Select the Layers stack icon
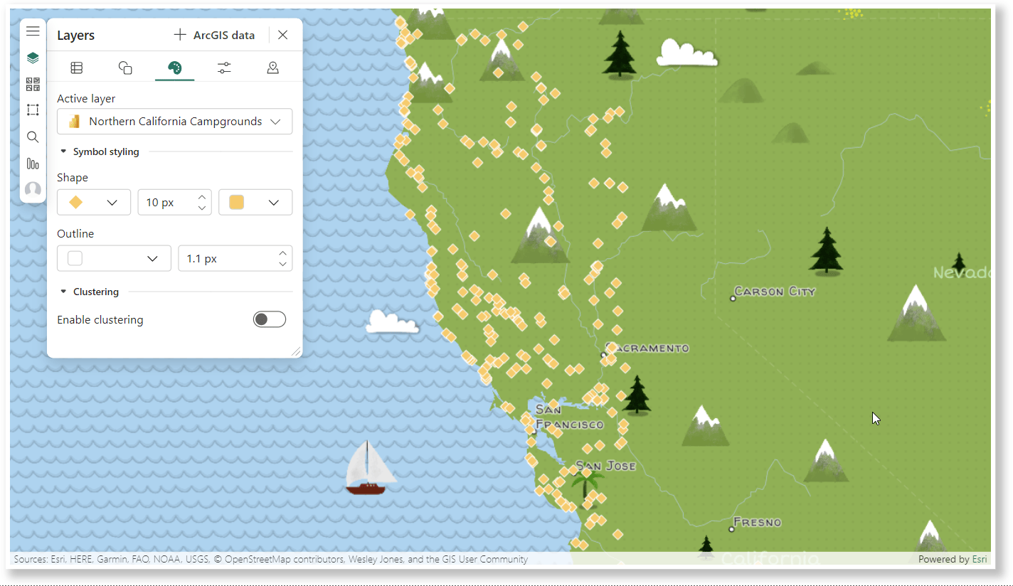The height and width of the screenshot is (586, 1013). [x=33, y=58]
